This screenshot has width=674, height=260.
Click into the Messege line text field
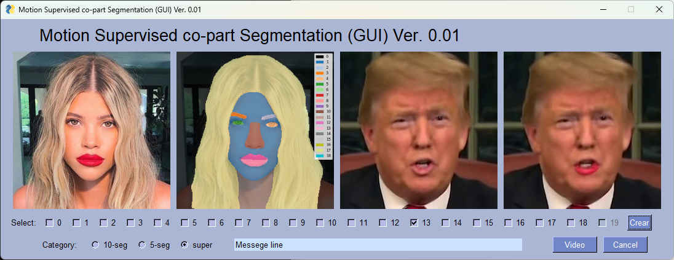pyautogui.click(x=378, y=245)
